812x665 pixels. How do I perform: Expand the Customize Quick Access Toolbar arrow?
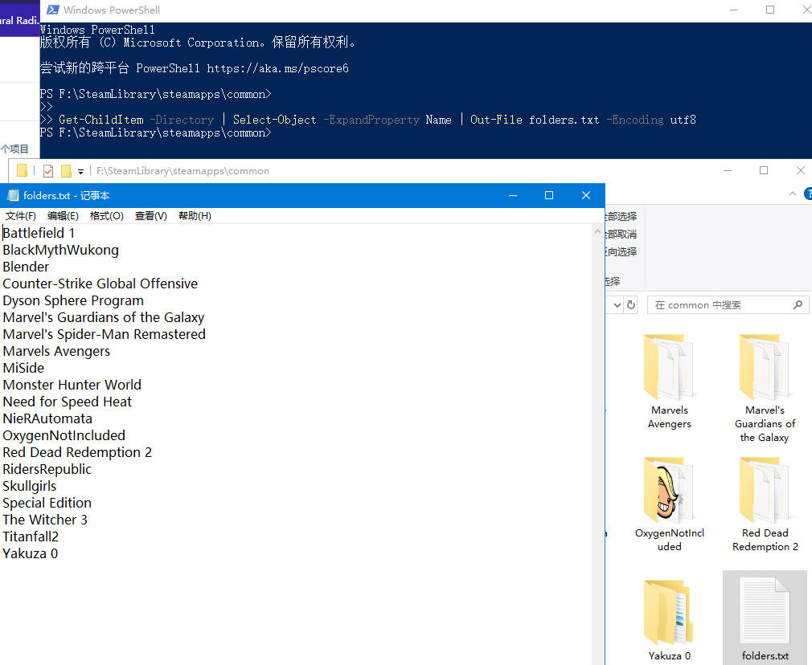[81, 171]
